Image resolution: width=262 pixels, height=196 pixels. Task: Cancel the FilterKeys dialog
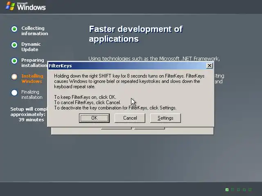[x=130, y=118]
